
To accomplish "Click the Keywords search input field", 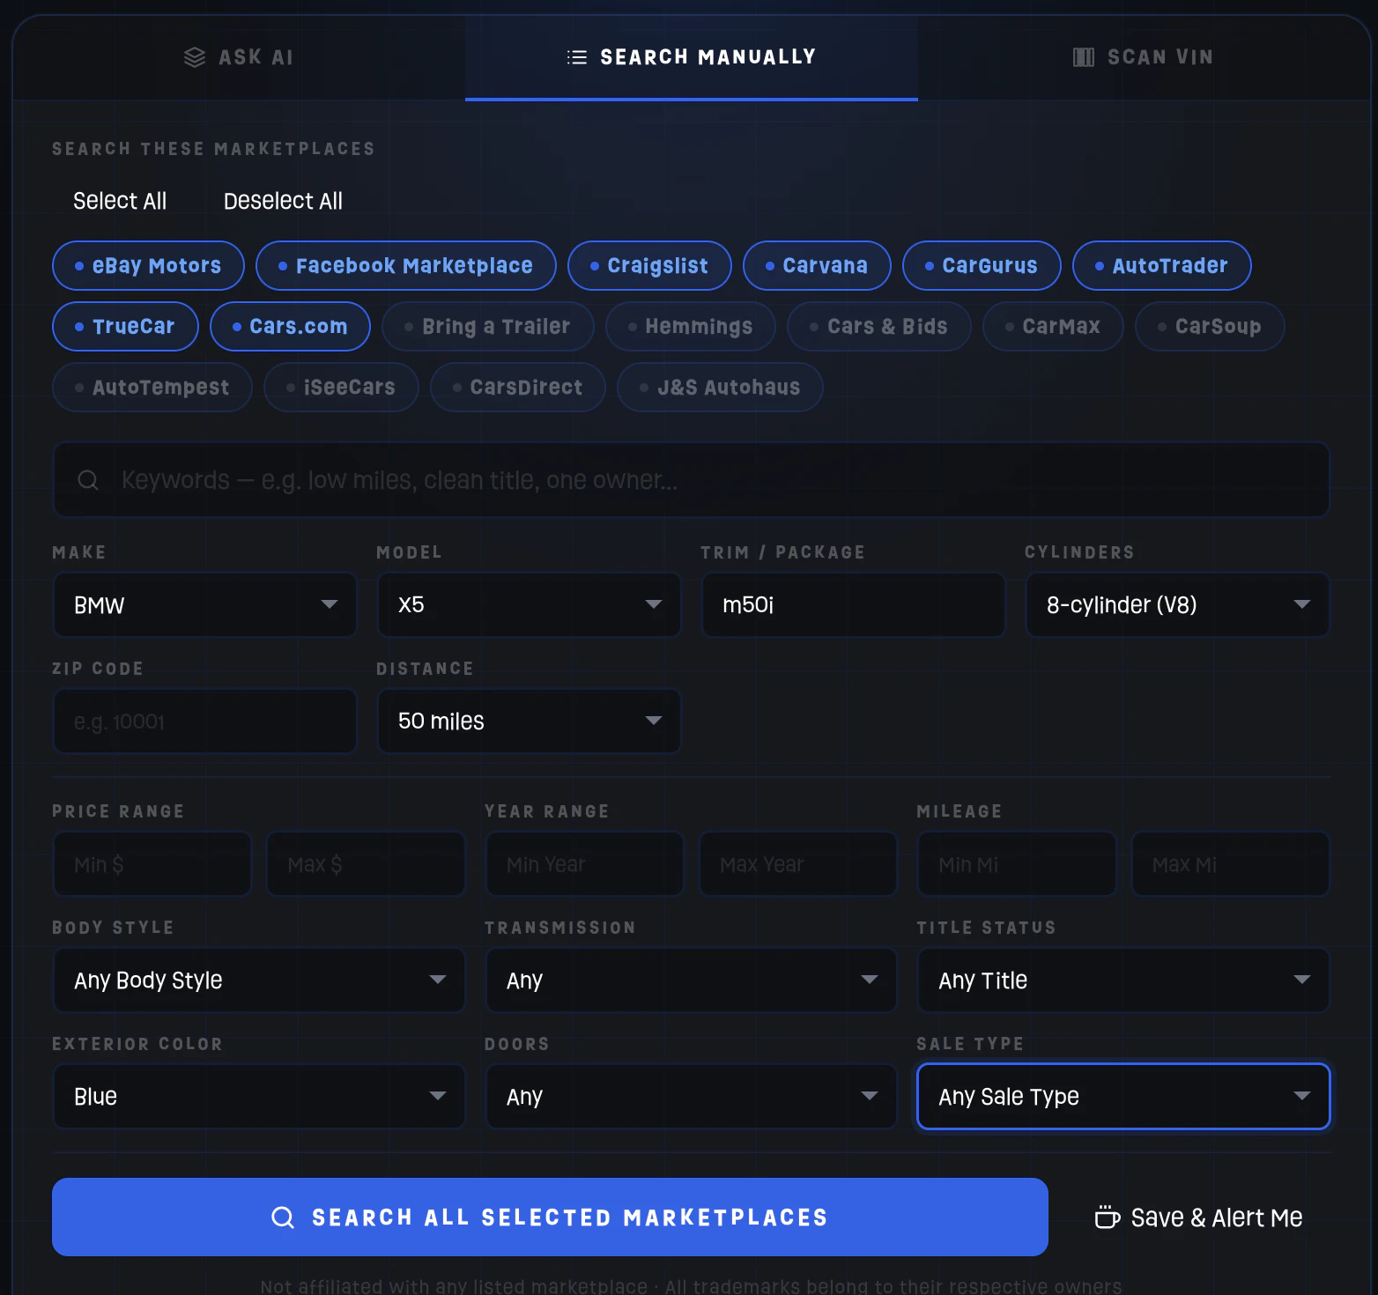I will (692, 480).
